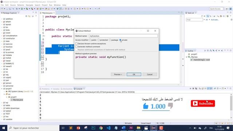233x131 pixels.
Task: Enable Generate method comment checkbox
Action: 76,47
